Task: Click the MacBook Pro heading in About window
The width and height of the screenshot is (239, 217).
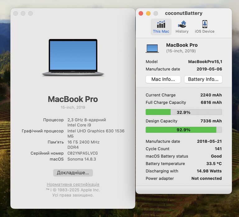Action: pos(73,99)
